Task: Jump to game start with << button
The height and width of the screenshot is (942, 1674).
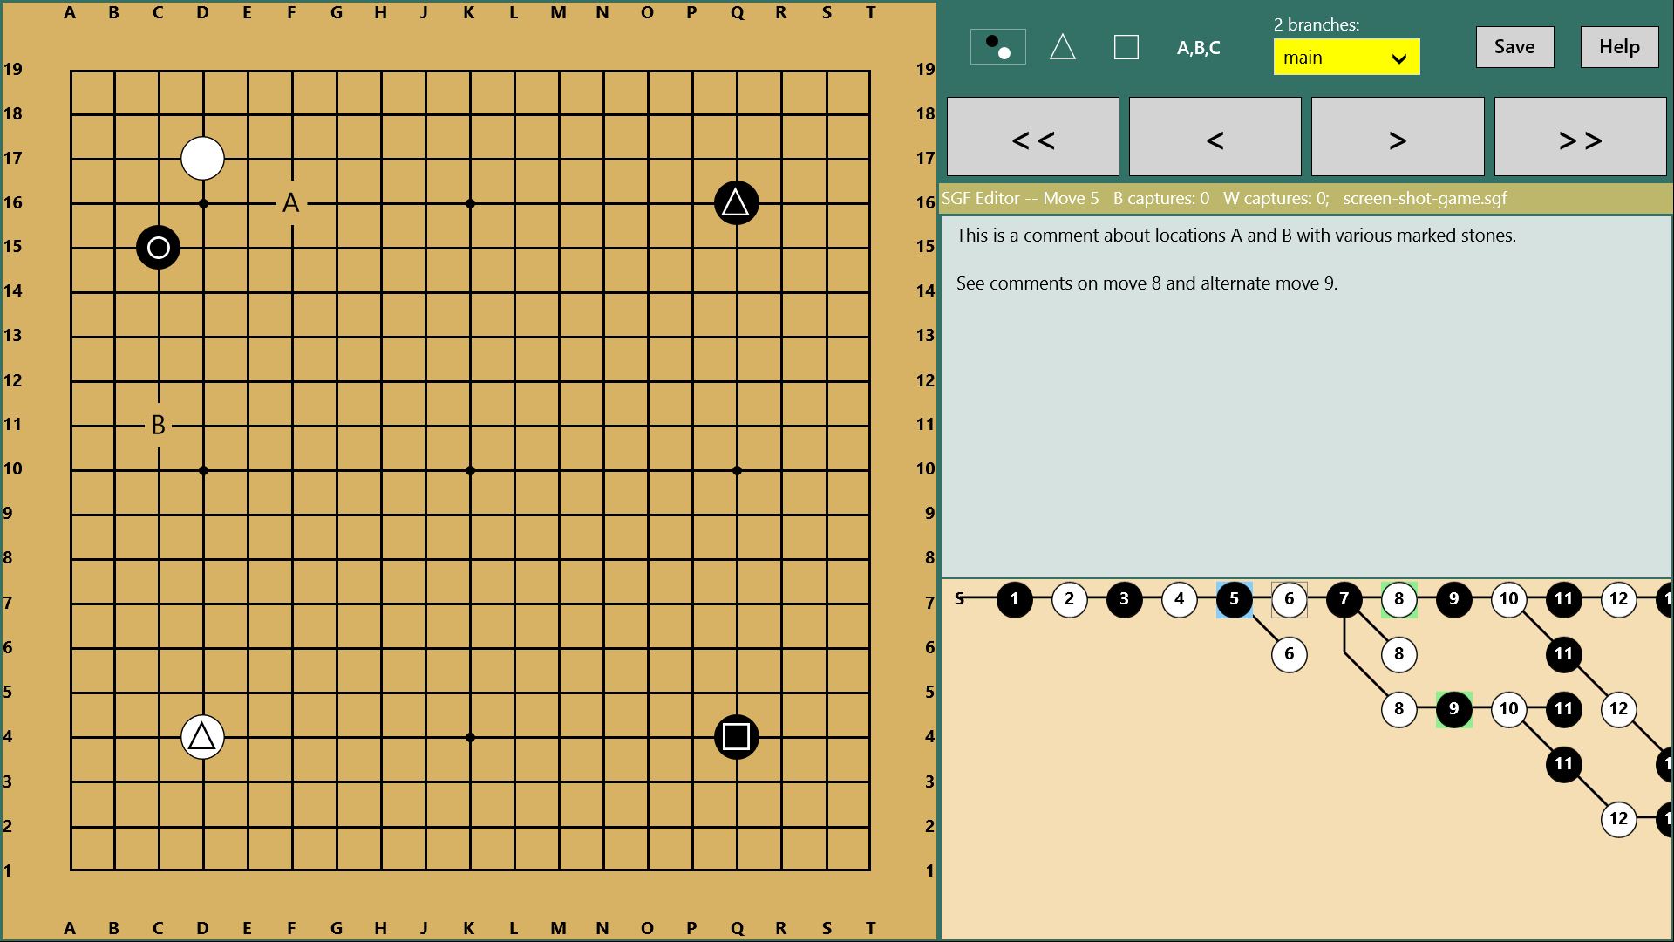Action: [1032, 138]
